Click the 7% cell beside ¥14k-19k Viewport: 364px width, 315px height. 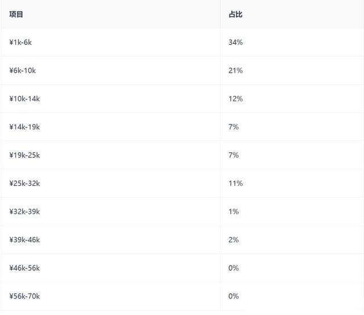click(x=233, y=127)
